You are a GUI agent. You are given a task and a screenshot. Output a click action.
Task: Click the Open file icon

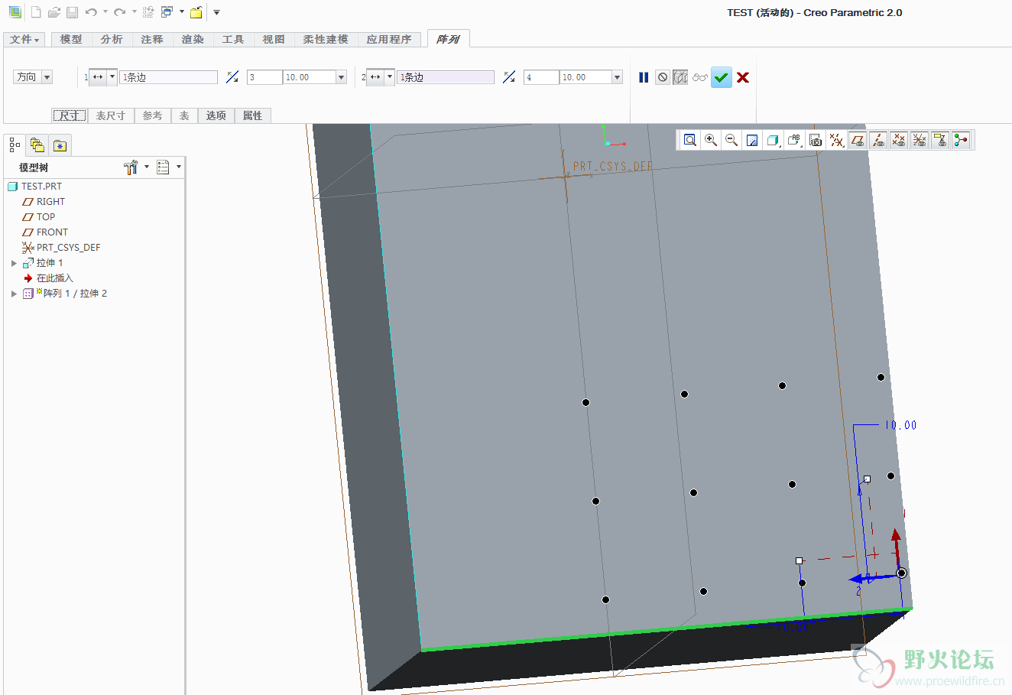point(54,12)
